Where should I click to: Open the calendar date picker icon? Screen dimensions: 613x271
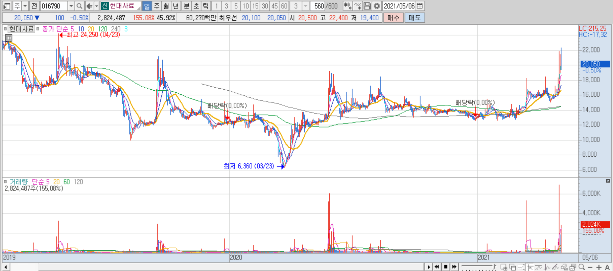pyautogui.click(x=420, y=6)
